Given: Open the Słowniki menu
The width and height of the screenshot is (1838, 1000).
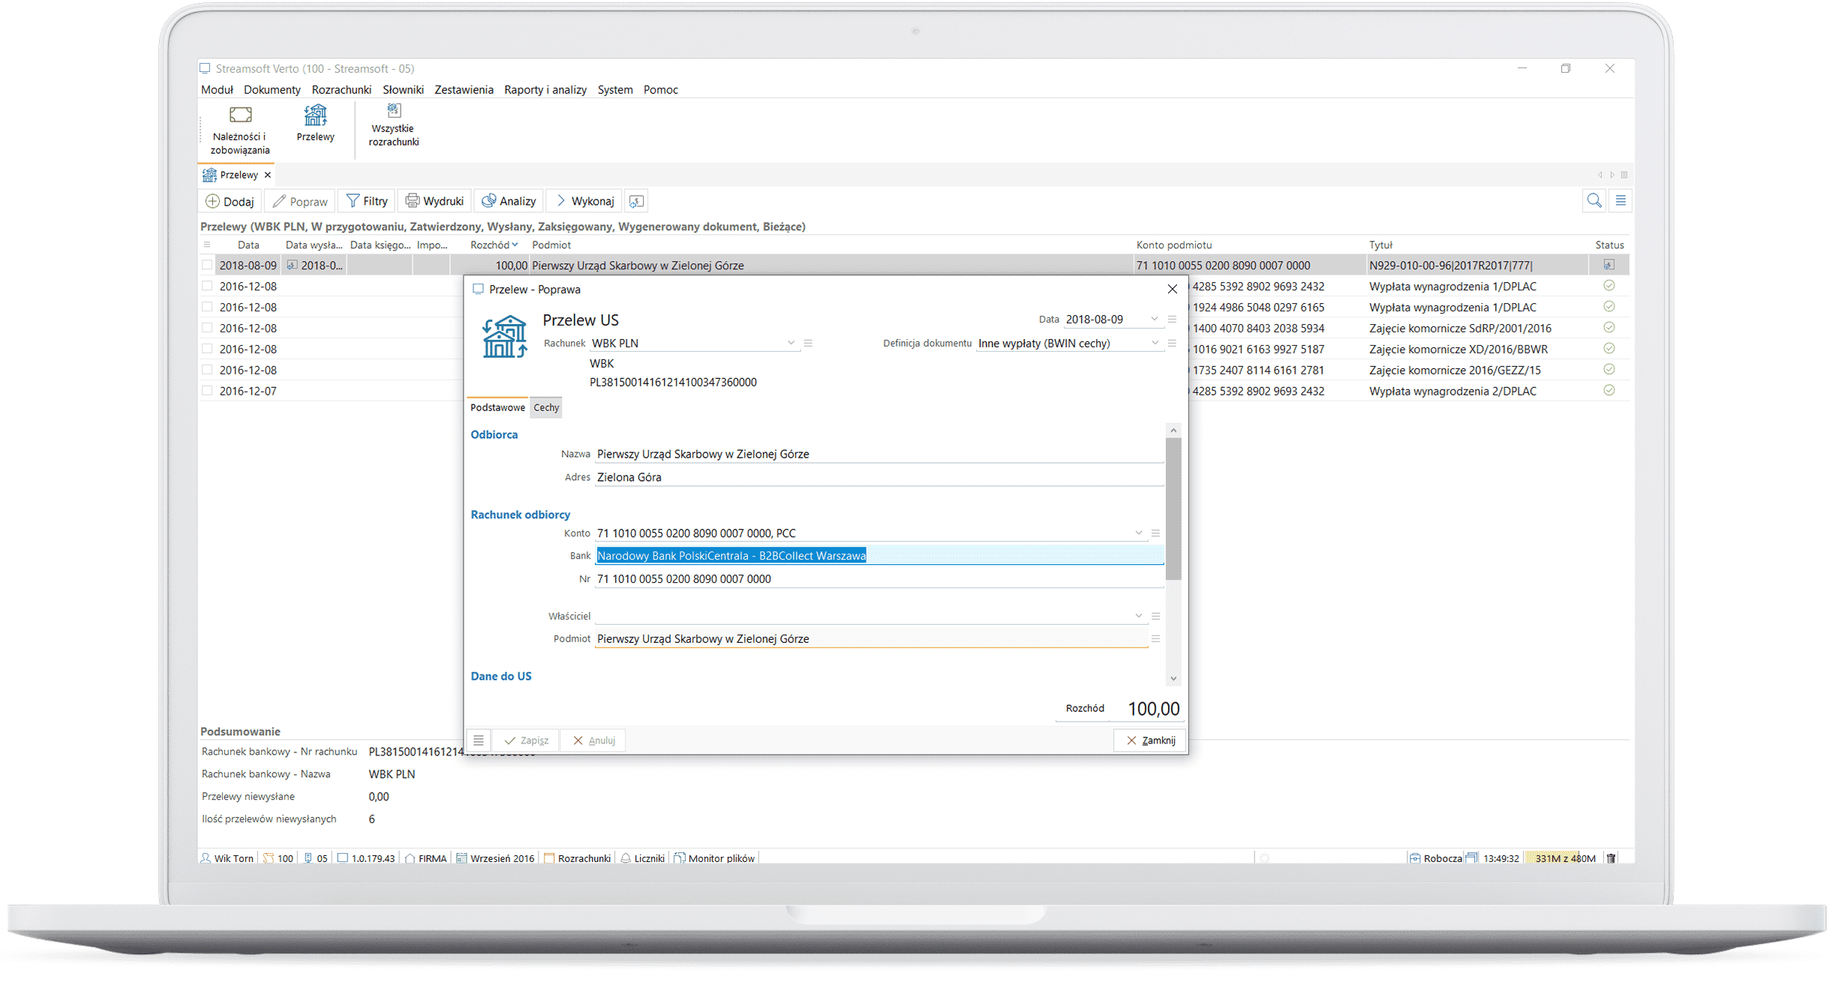Looking at the screenshot, I should point(403,89).
